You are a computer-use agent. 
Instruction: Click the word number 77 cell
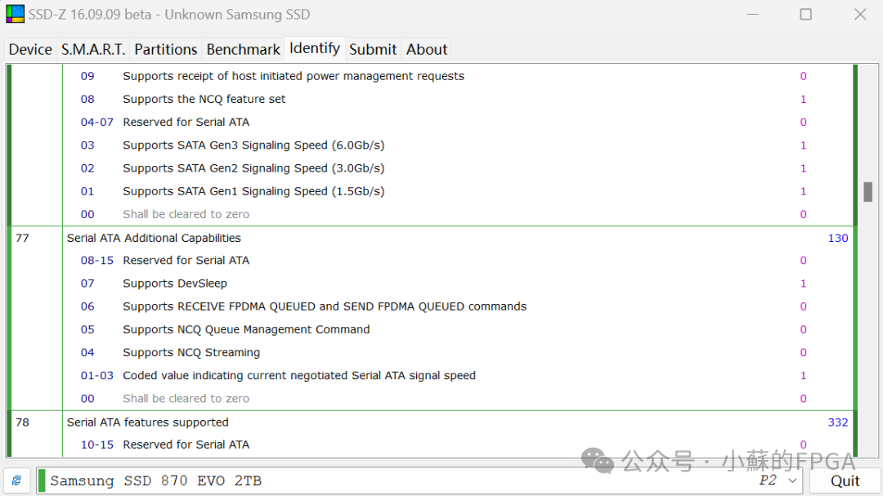23,238
